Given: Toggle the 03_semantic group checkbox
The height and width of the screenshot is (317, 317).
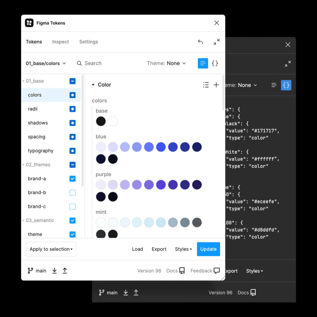Looking at the screenshot, I should (x=72, y=221).
